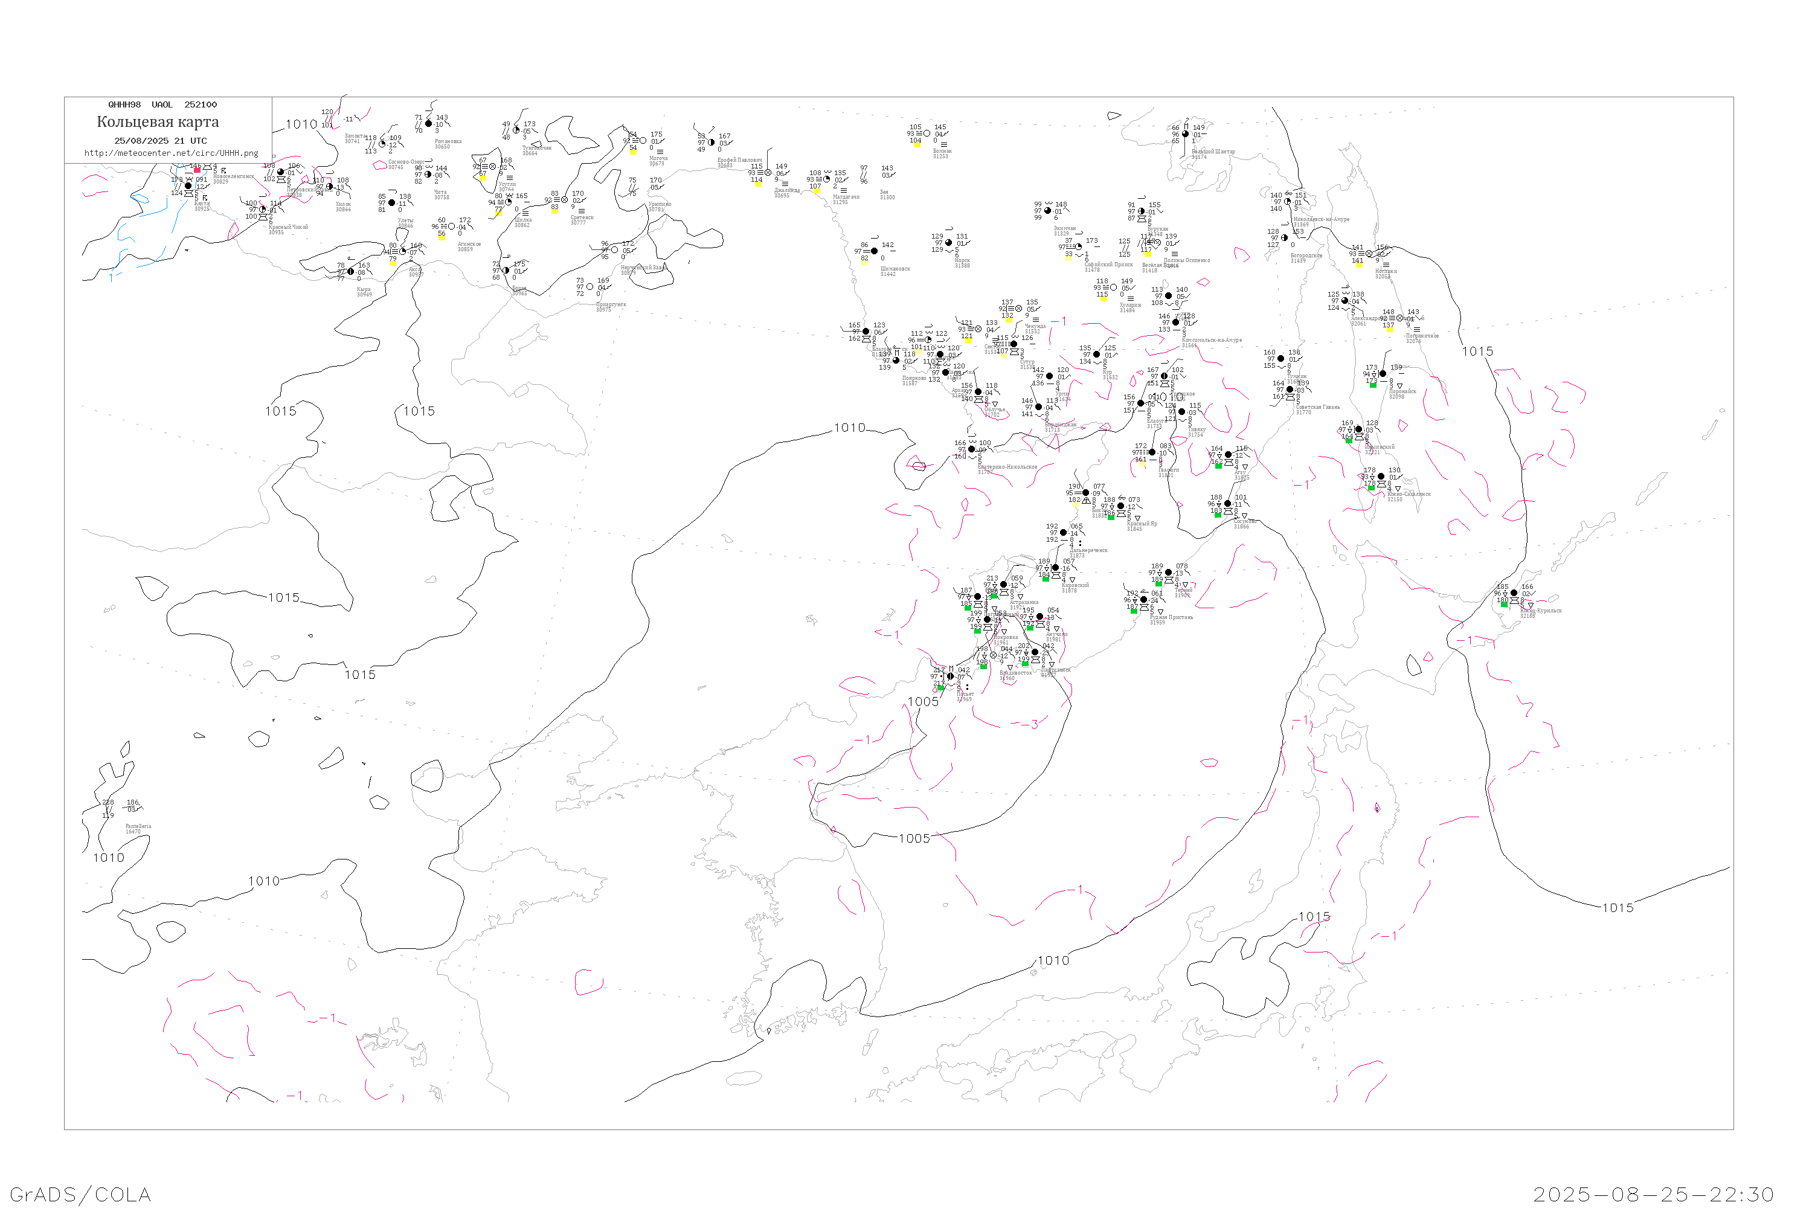Click the 1005 isobar label near Vladivostok
Viewport: 1812px width, 1208px height.
923,702
